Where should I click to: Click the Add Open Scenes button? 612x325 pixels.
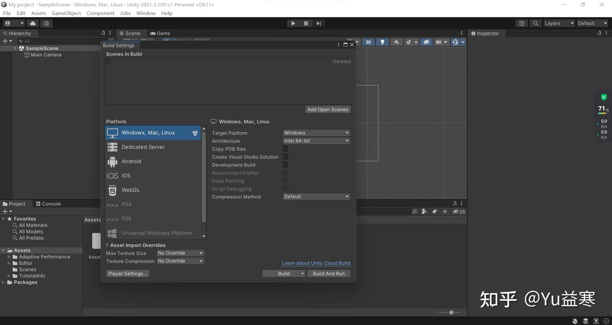coord(328,109)
